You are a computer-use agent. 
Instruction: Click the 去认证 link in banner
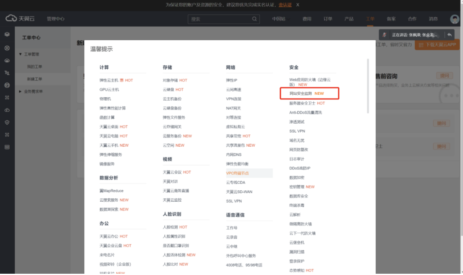point(285,5)
